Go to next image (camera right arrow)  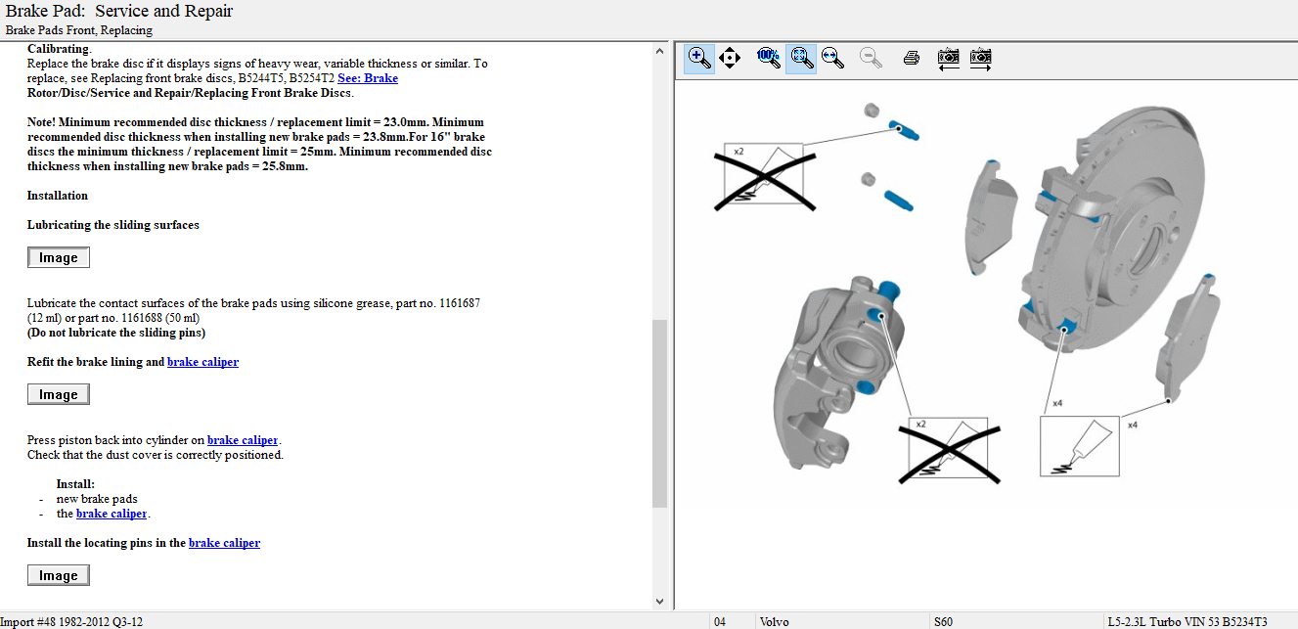tap(981, 58)
